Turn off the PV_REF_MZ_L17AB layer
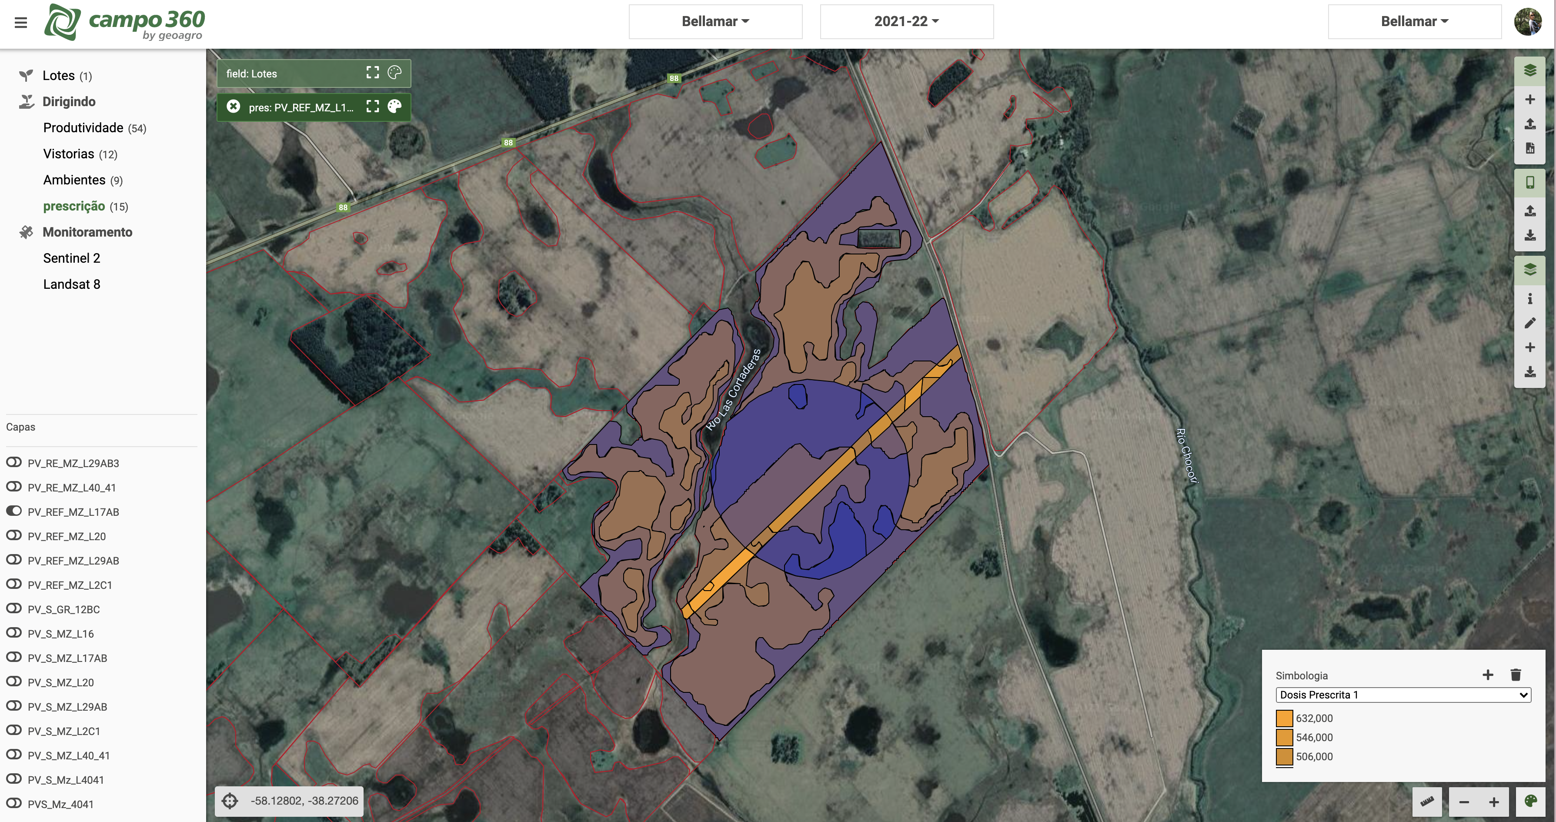Screen dimensions: 1556x822 coord(14,511)
